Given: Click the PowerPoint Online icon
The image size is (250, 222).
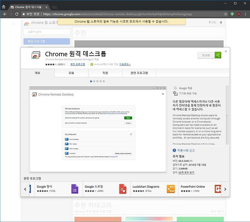Looking at the screenshot, I should (218, 189).
